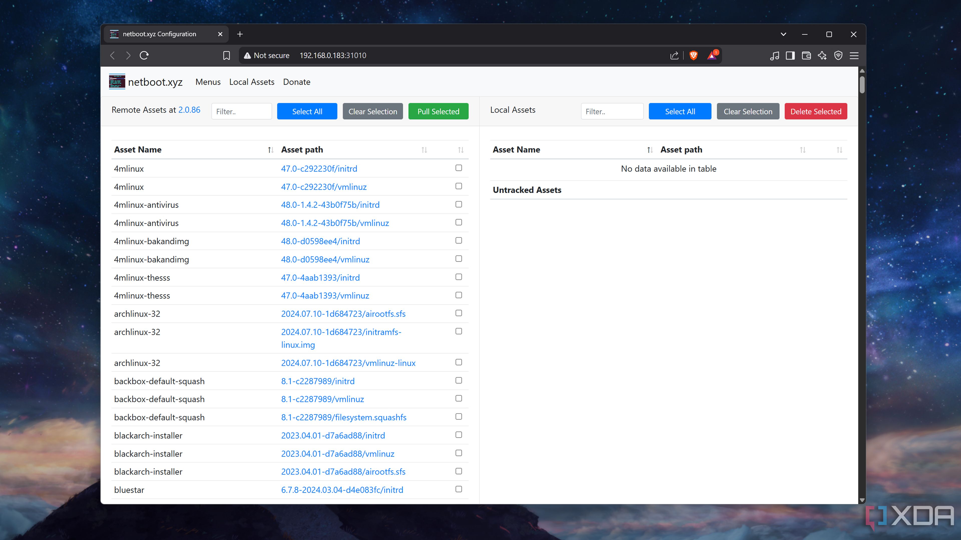Click the netboot.xyz brand title
961x540 pixels.
[x=155, y=82]
